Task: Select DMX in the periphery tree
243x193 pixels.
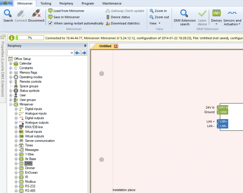Action: [x=28, y=164]
